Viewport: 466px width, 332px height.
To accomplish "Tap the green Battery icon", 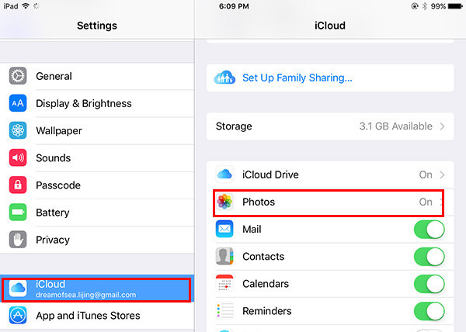I will click(x=18, y=213).
